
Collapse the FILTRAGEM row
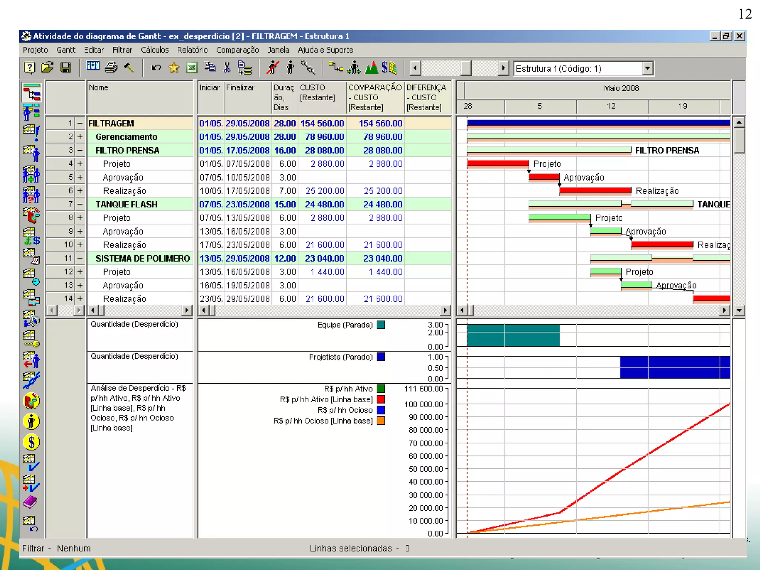tap(80, 123)
